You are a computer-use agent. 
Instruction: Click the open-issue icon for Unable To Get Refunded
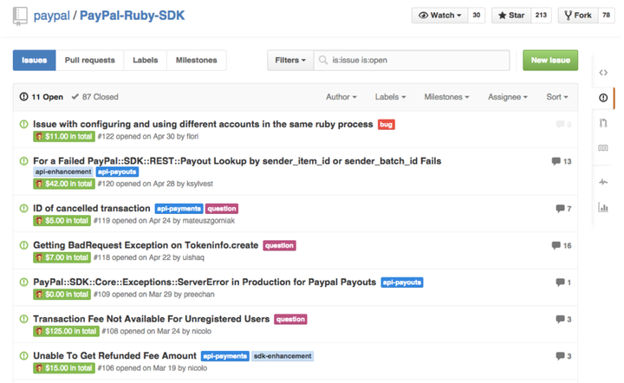[x=24, y=355]
